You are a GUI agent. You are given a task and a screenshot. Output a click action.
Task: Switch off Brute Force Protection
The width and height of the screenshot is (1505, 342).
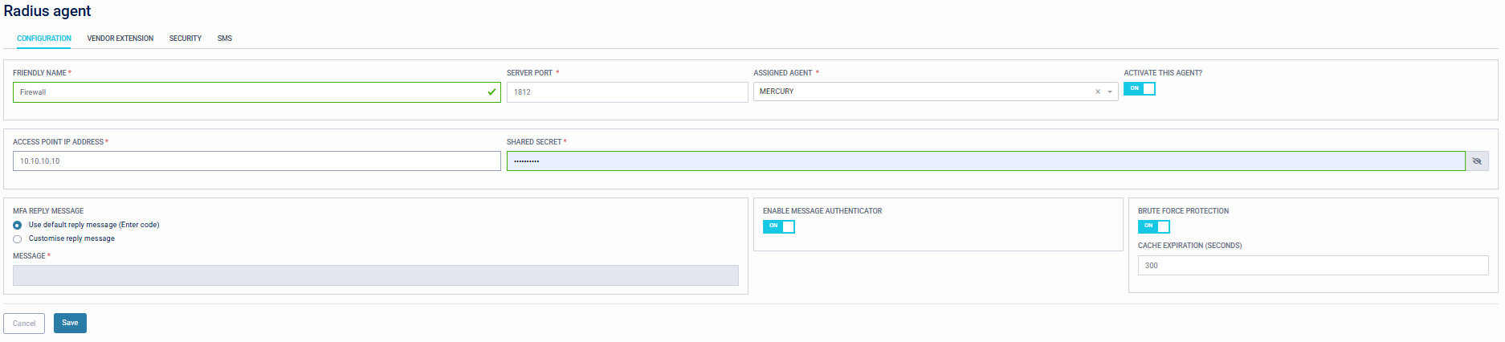point(1154,226)
